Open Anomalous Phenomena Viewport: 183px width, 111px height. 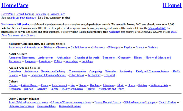click(x=22, y=58)
